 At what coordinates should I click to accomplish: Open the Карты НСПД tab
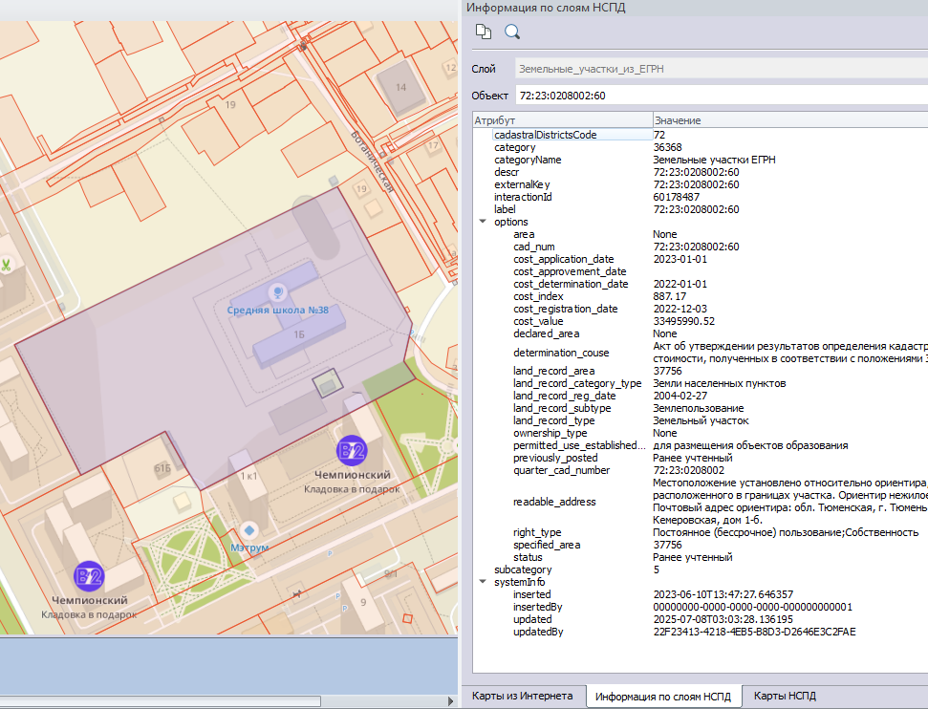pos(785,696)
